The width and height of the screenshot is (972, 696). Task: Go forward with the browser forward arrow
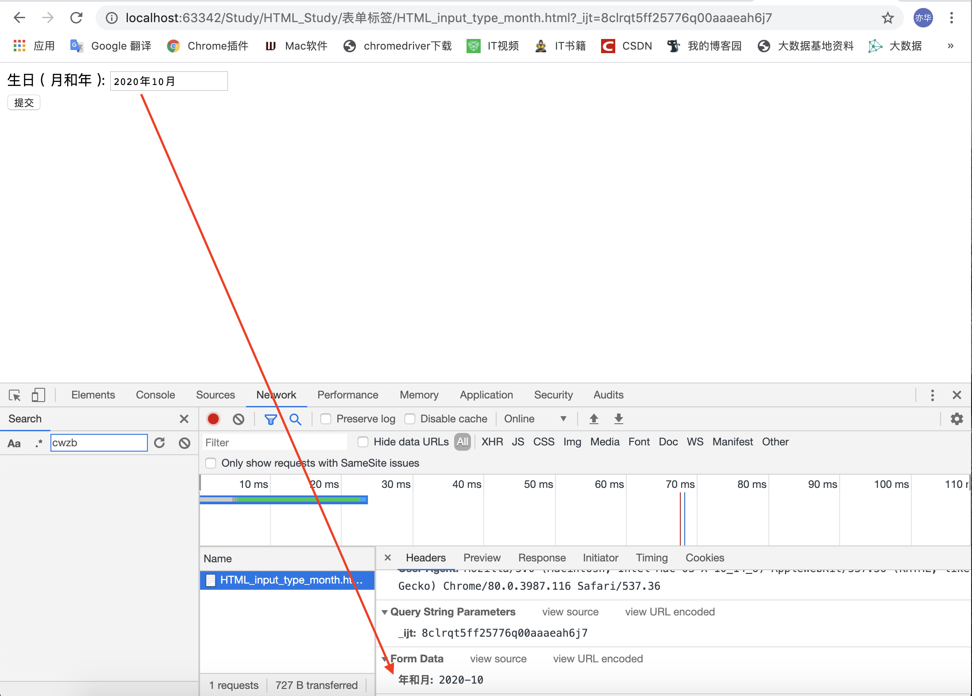click(48, 18)
